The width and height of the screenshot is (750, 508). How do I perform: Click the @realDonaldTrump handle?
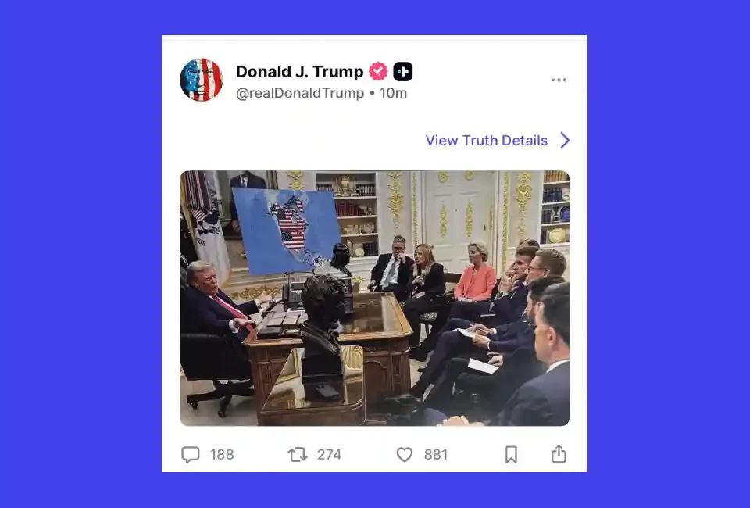(300, 93)
